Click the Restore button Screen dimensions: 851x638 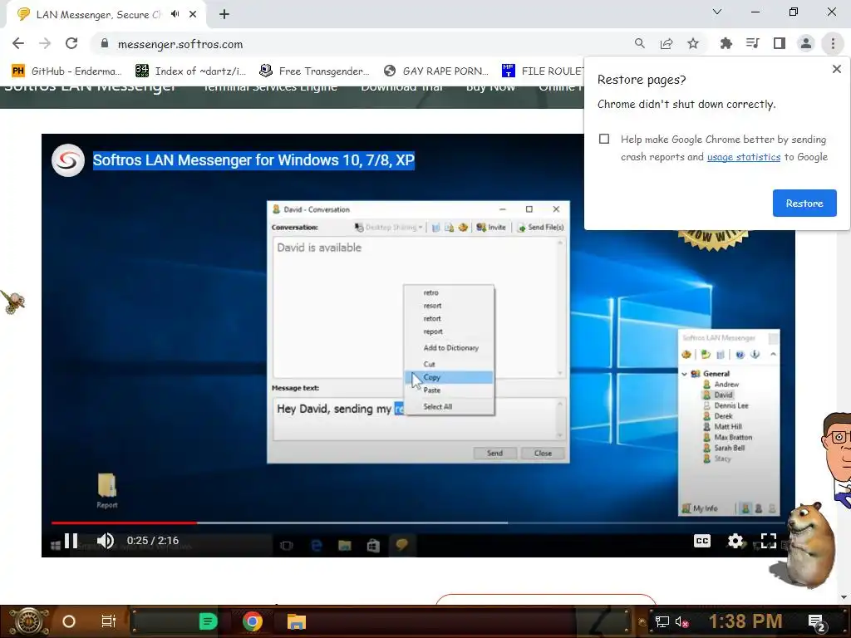pos(804,203)
